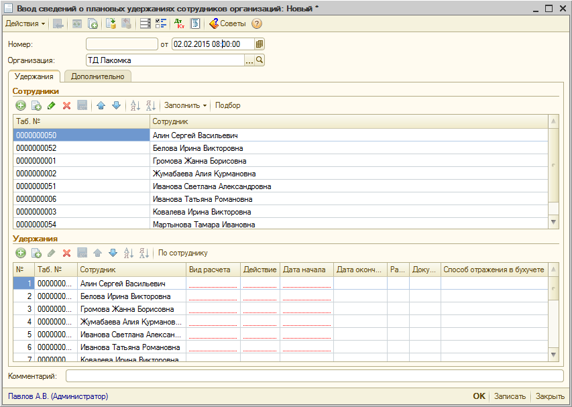The width and height of the screenshot is (572, 407).
Task: Open Действия dropdown menu
Action: click(25, 23)
